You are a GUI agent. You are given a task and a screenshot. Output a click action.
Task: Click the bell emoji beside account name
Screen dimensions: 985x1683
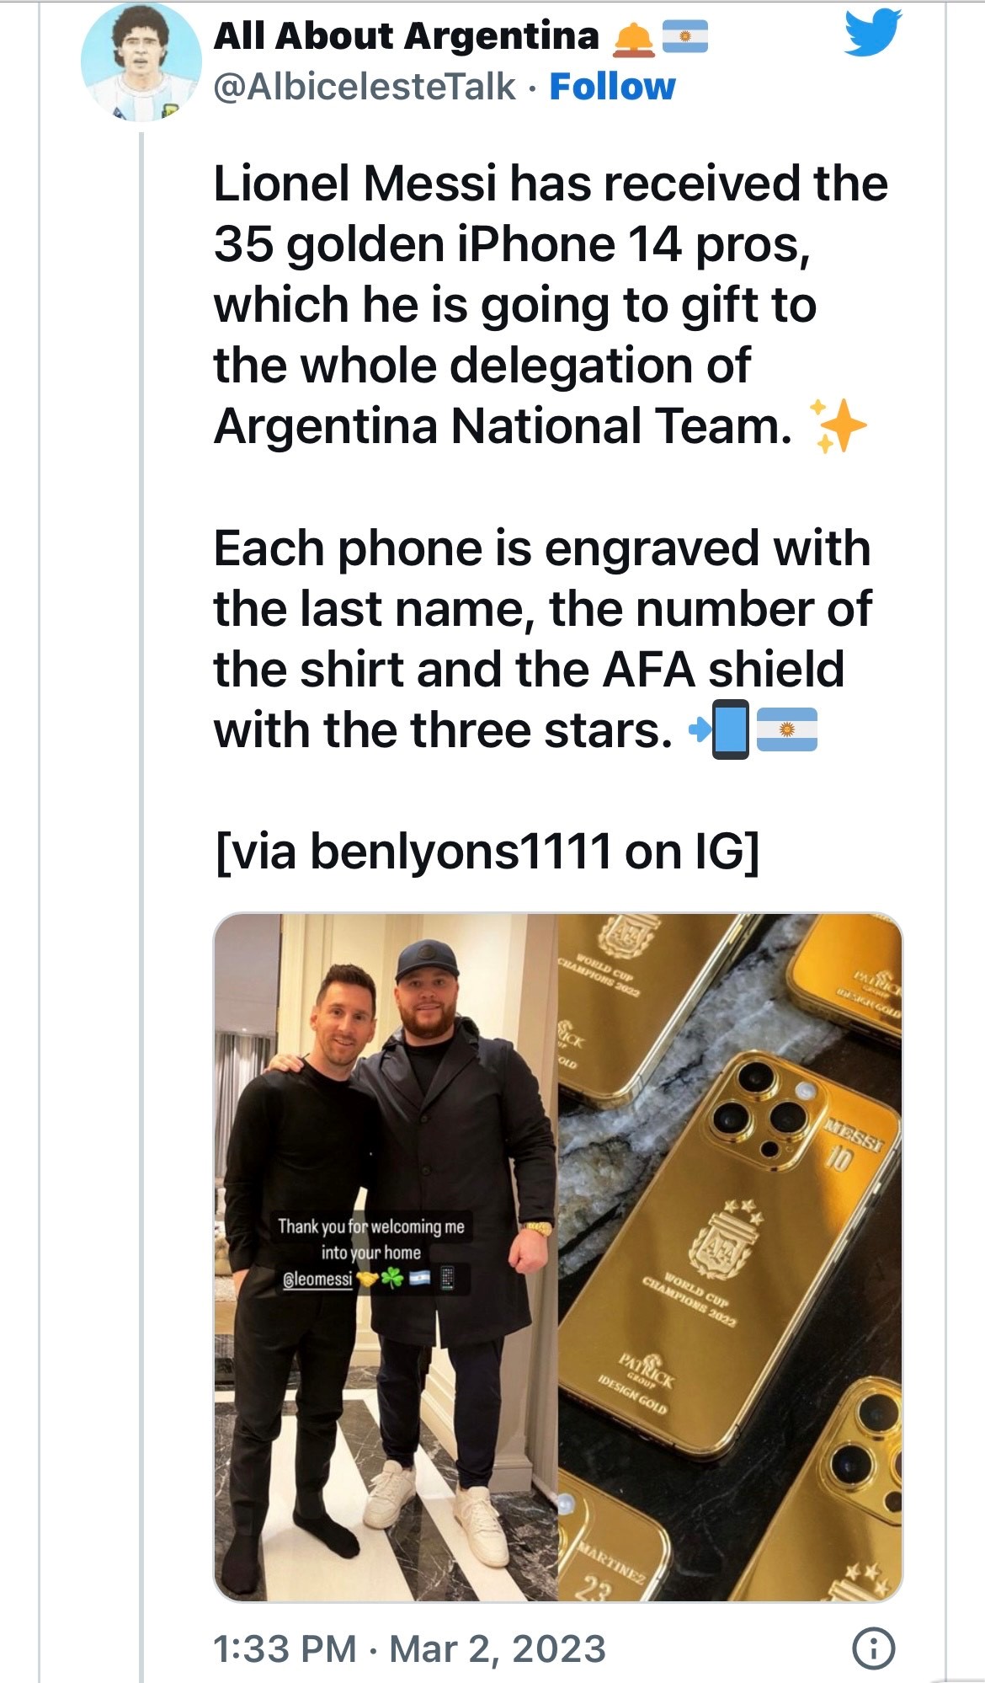[634, 38]
